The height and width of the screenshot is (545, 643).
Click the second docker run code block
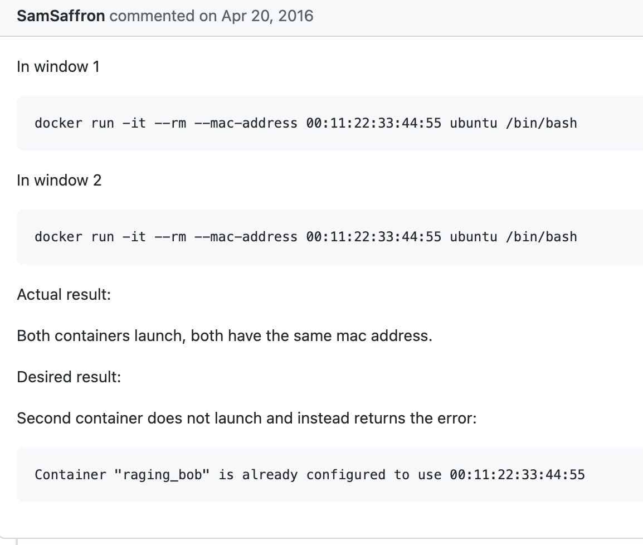tap(305, 237)
